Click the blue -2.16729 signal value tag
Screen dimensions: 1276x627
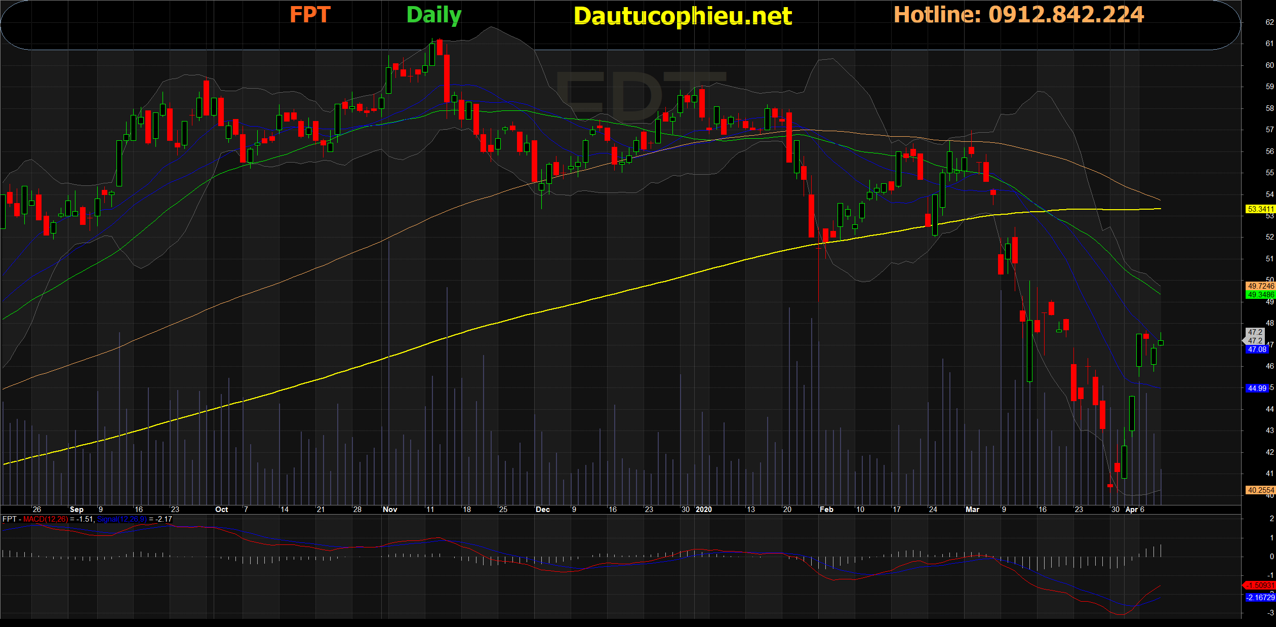pyautogui.click(x=1260, y=598)
